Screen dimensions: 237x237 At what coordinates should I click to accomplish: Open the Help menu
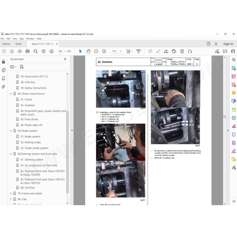coord(39,39)
